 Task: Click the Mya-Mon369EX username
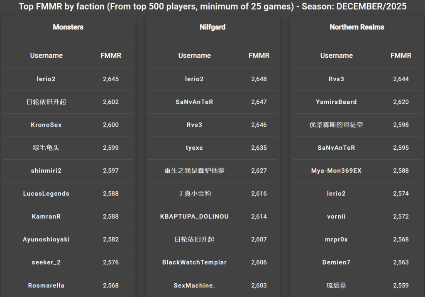[336, 170]
